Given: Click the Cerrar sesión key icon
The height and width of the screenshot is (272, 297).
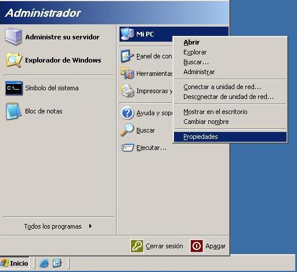Looking at the screenshot, I should point(137,246).
